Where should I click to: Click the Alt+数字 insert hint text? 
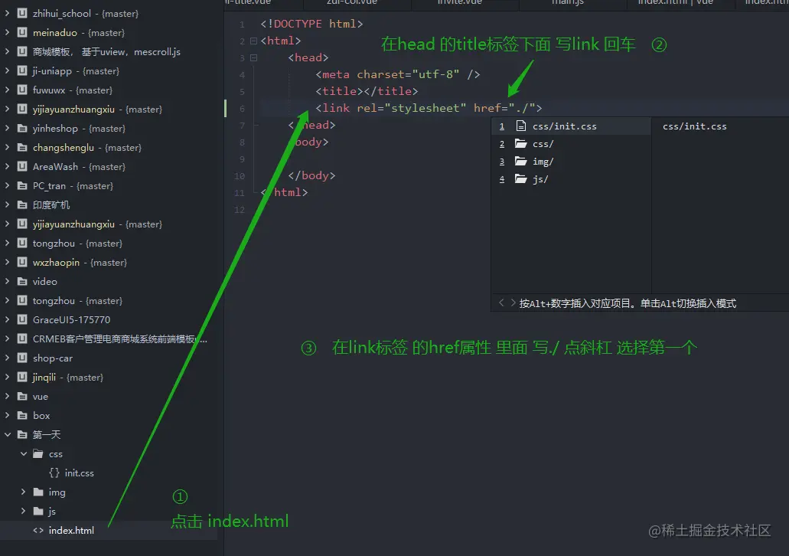click(628, 303)
